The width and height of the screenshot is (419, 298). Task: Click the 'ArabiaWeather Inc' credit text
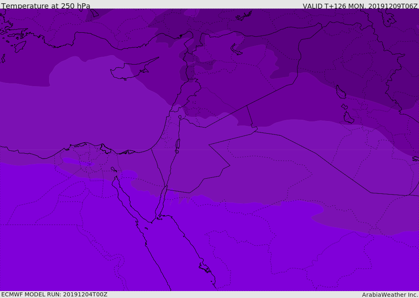click(390, 295)
